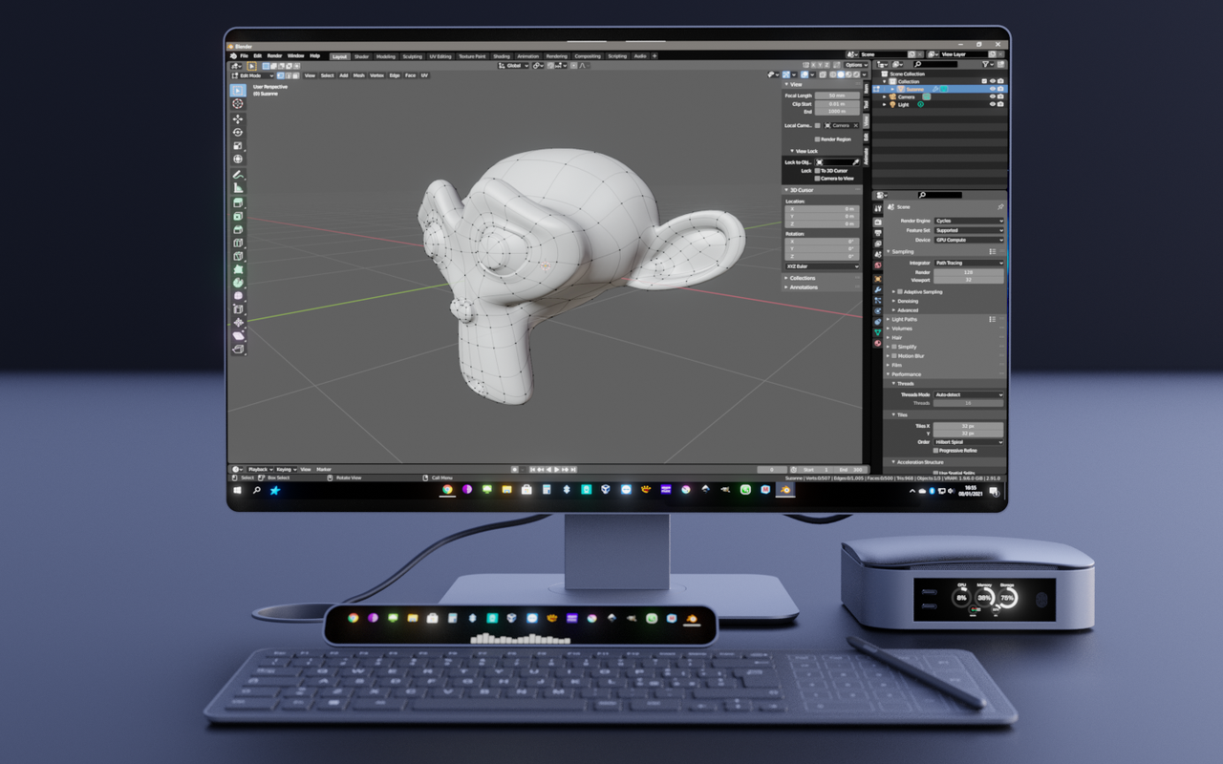1223x764 pixels.
Task: Click the outliner search field
Action: click(x=935, y=64)
